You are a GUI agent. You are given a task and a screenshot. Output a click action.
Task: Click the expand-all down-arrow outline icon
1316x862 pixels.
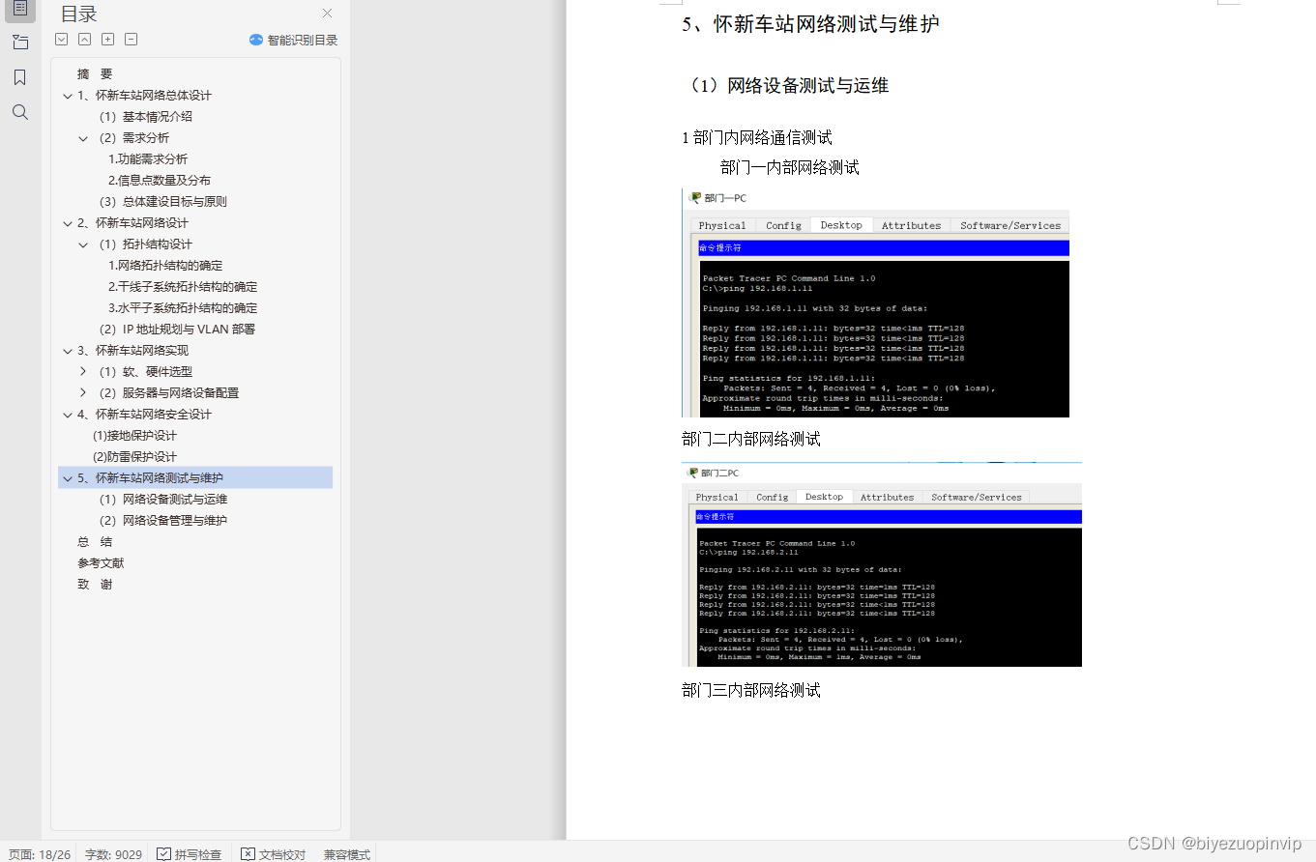click(62, 40)
